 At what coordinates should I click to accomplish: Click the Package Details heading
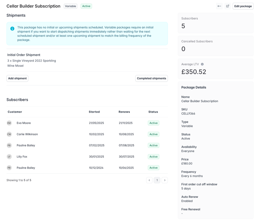[x=194, y=88]
